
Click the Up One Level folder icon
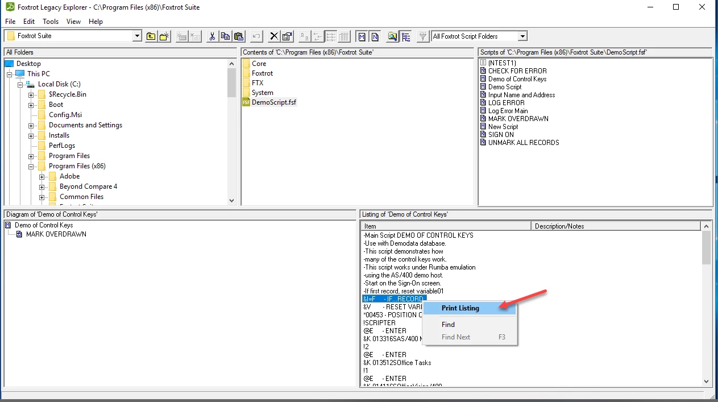click(x=151, y=36)
